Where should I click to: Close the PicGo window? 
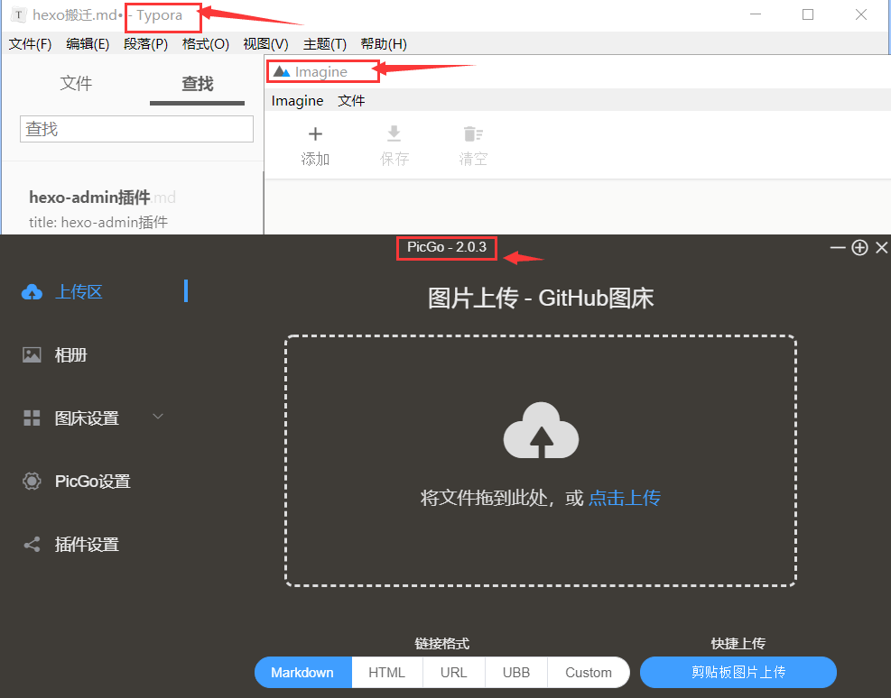[x=881, y=247]
